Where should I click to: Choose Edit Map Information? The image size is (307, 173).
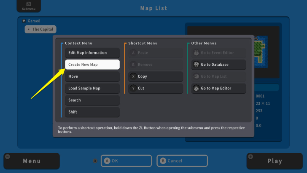92,53
